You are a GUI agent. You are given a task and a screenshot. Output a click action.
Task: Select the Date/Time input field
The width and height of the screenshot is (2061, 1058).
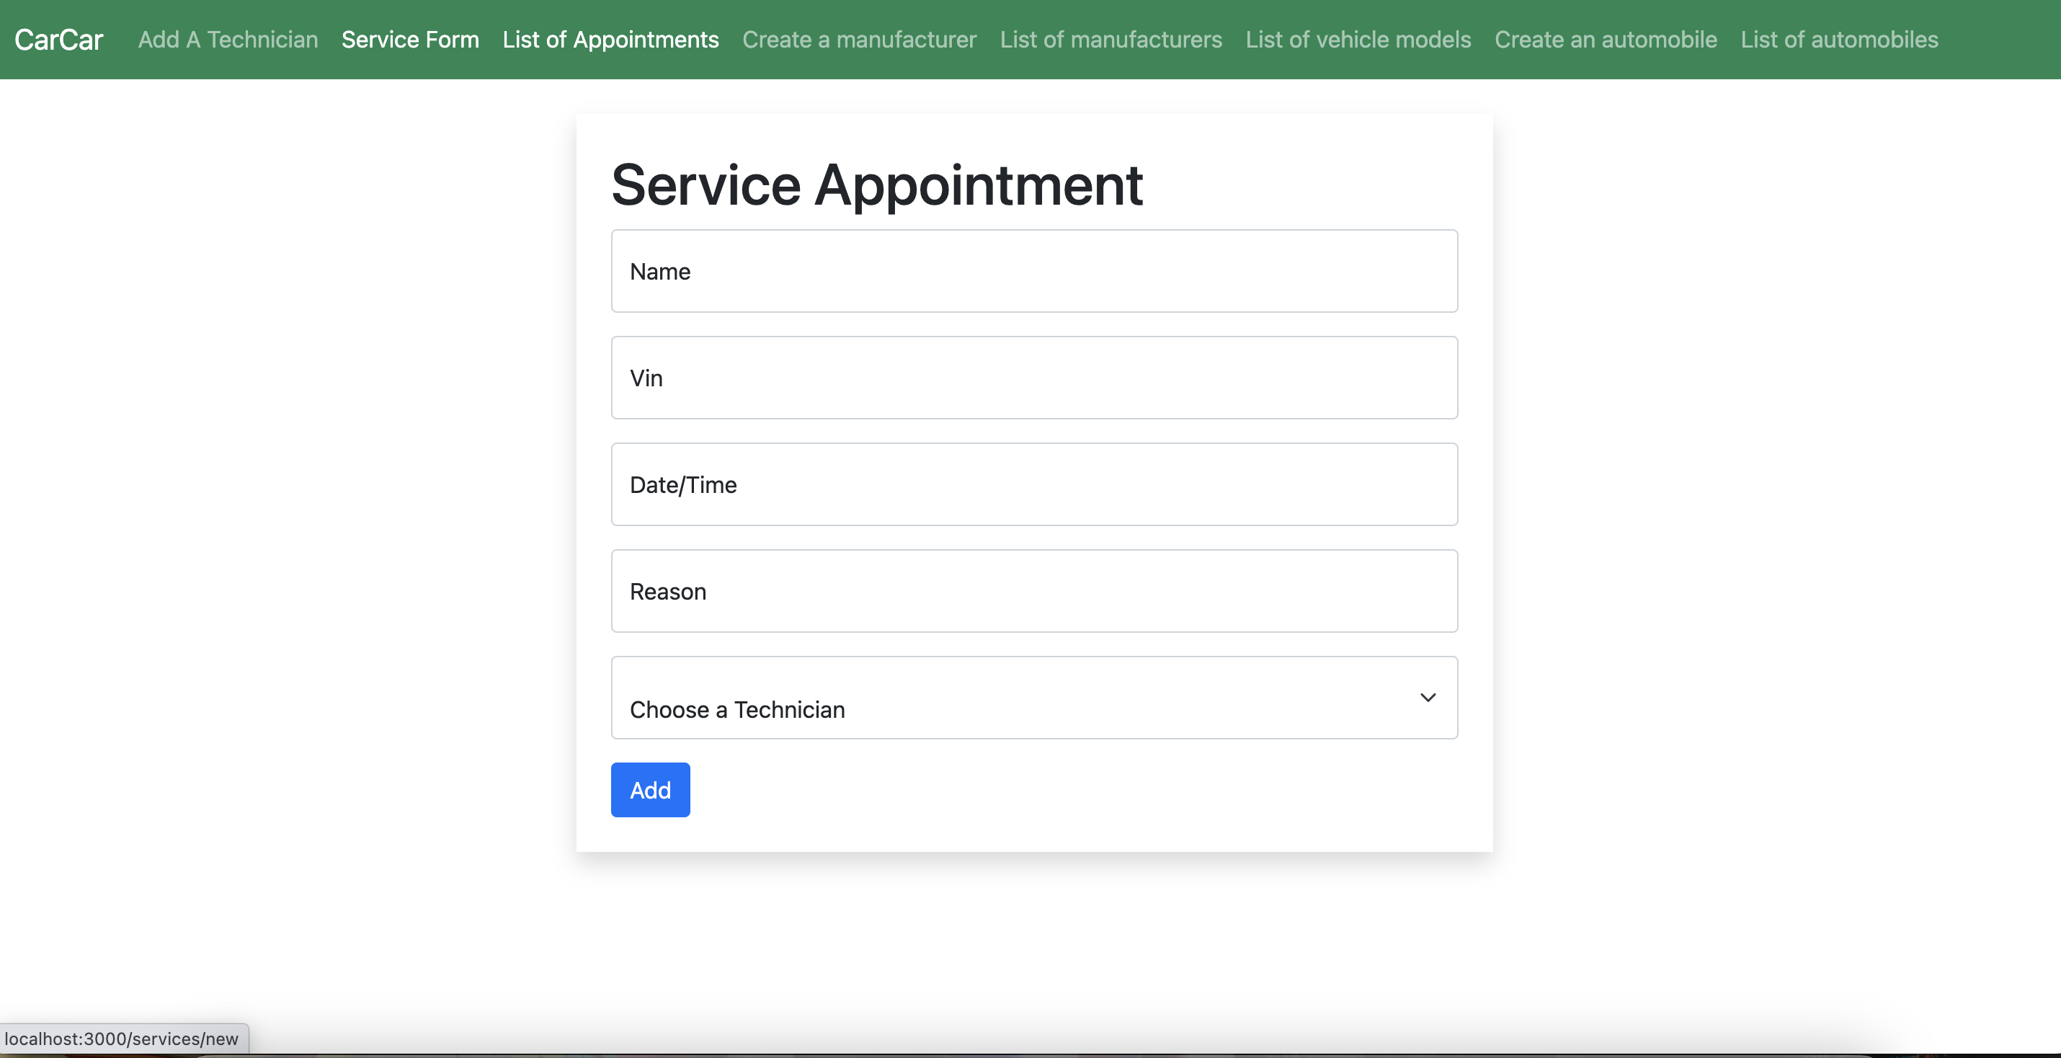(1033, 484)
